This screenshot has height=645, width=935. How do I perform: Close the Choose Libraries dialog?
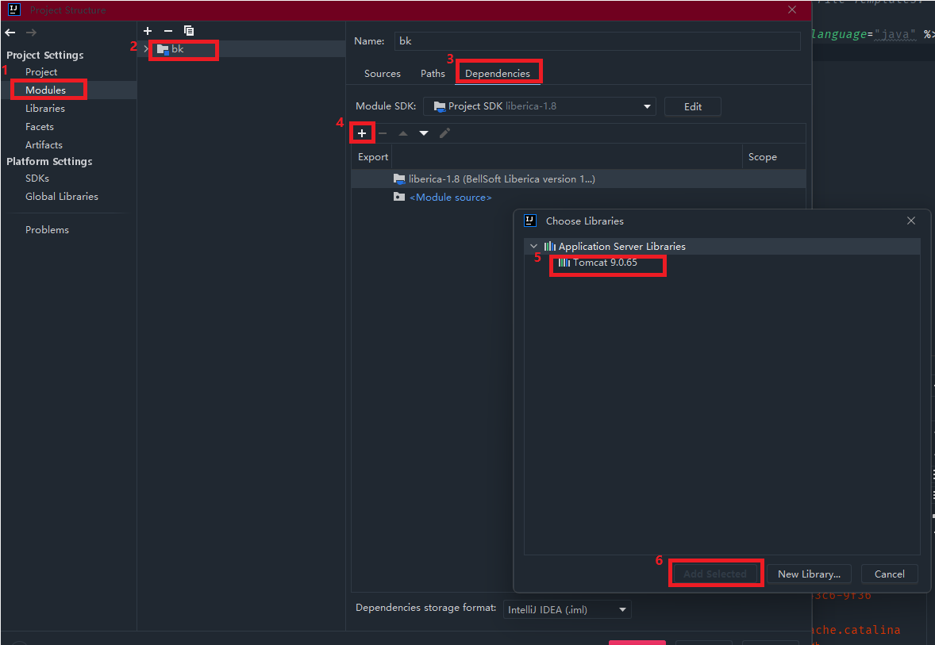click(911, 221)
